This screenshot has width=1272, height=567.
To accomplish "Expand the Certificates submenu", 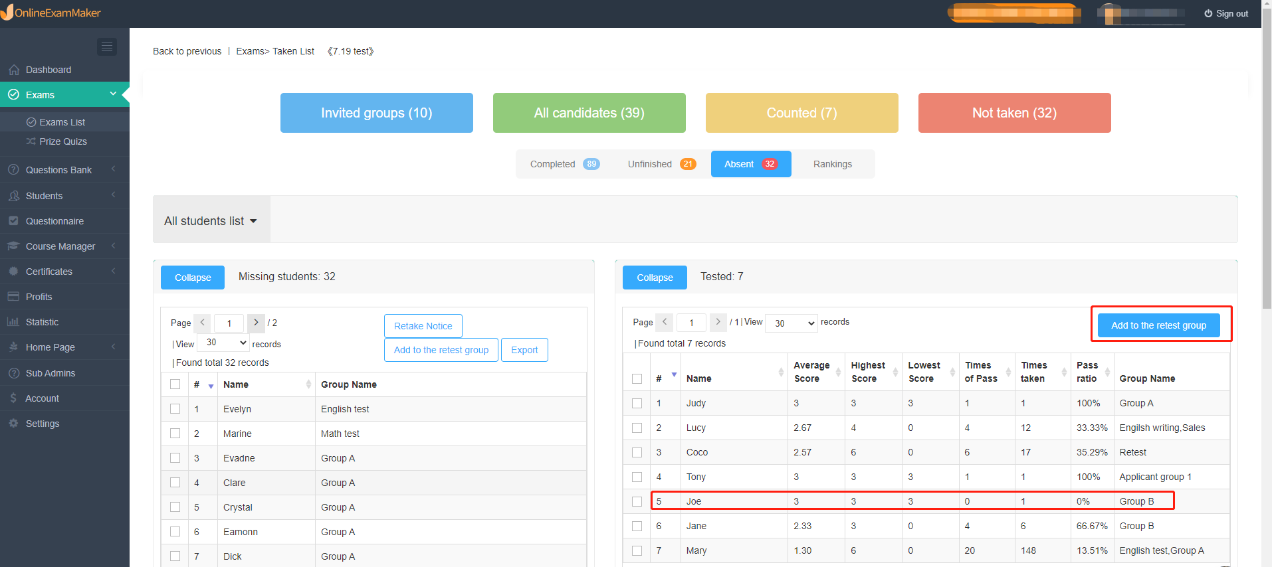I will (x=114, y=271).
